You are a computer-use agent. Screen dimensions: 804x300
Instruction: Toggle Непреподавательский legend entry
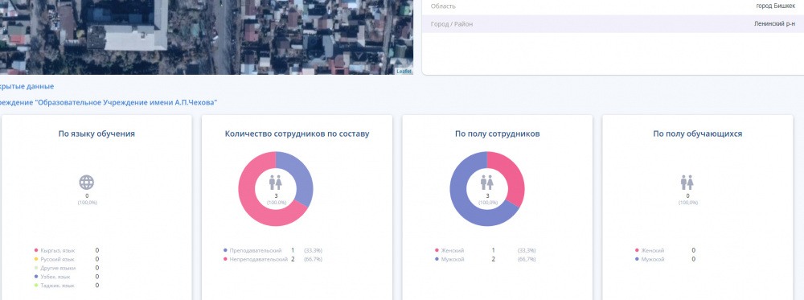click(256, 260)
